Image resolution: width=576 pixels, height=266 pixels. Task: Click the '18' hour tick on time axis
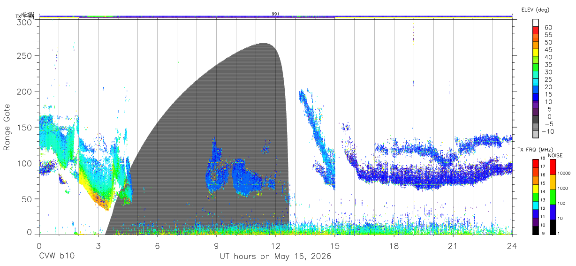pyautogui.click(x=394, y=246)
